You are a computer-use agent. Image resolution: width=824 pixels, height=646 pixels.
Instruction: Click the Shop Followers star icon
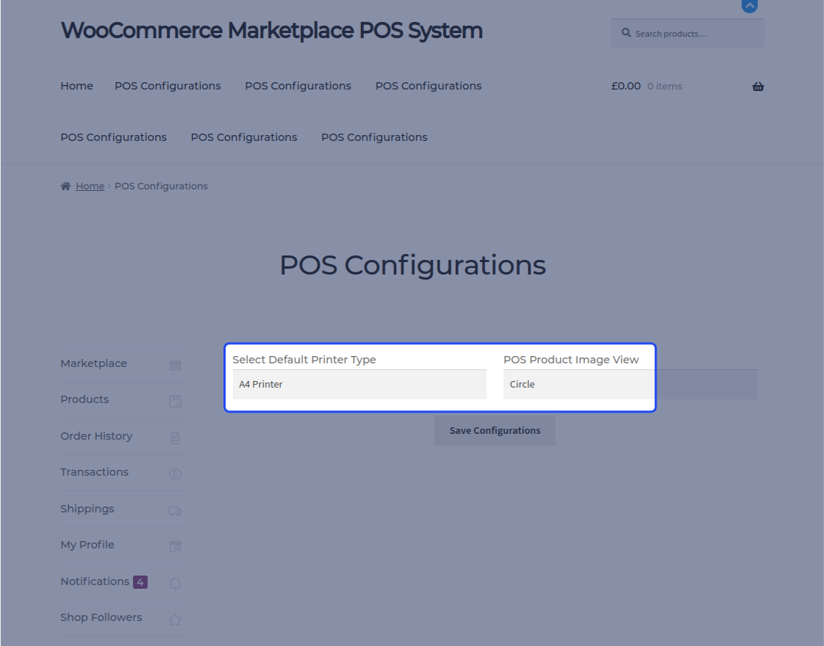(x=175, y=620)
